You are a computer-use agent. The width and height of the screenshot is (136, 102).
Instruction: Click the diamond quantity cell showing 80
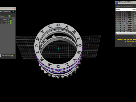click(2, 23)
